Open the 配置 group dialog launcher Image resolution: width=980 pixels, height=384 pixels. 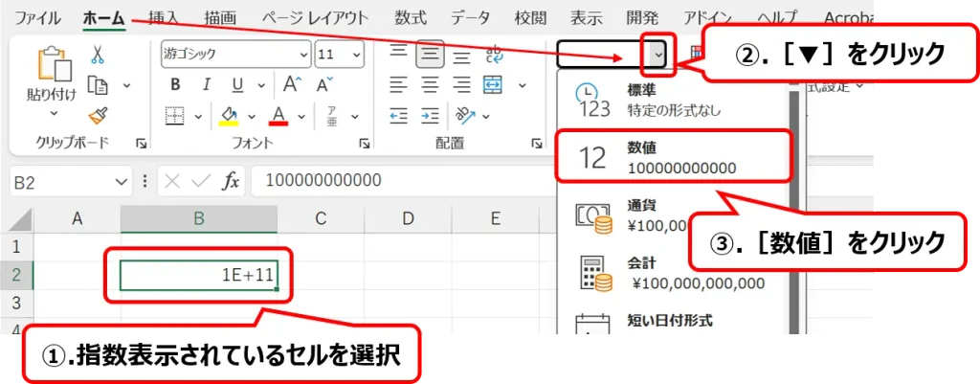pos(536,145)
